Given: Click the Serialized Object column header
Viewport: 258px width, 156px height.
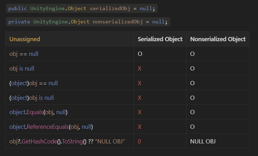Looking at the screenshot, I should 160,39.
